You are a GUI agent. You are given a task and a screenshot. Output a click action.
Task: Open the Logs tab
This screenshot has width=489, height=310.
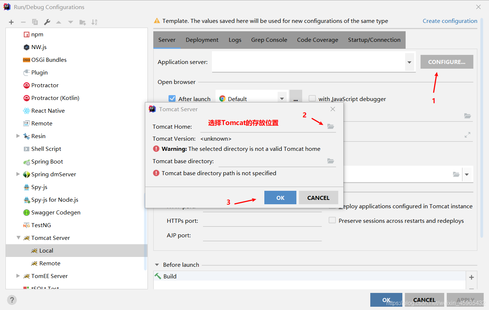[x=235, y=40]
